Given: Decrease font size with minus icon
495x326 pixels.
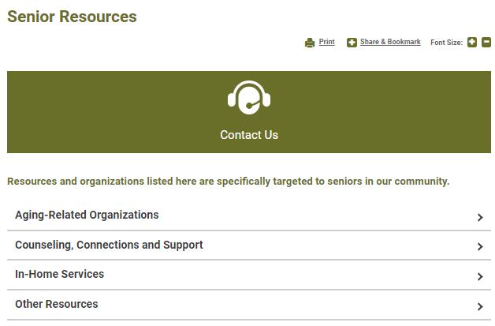Looking at the screenshot, I should 486,43.
